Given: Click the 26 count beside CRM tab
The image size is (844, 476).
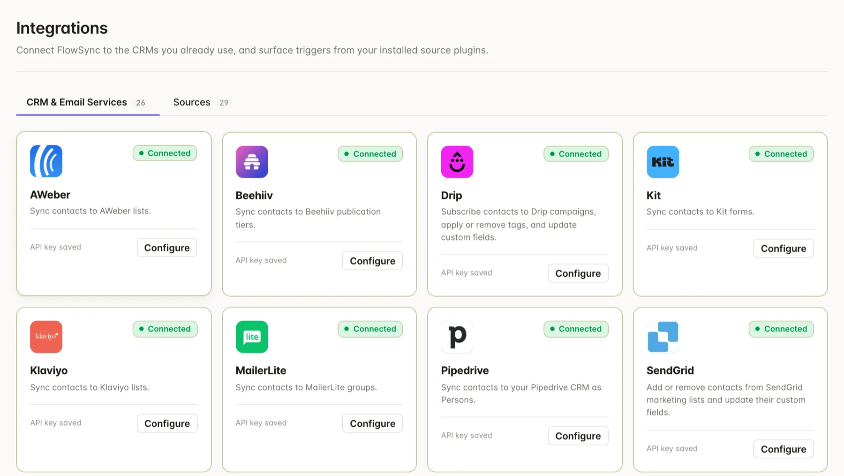Looking at the screenshot, I should pyautogui.click(x=141, y=103).
